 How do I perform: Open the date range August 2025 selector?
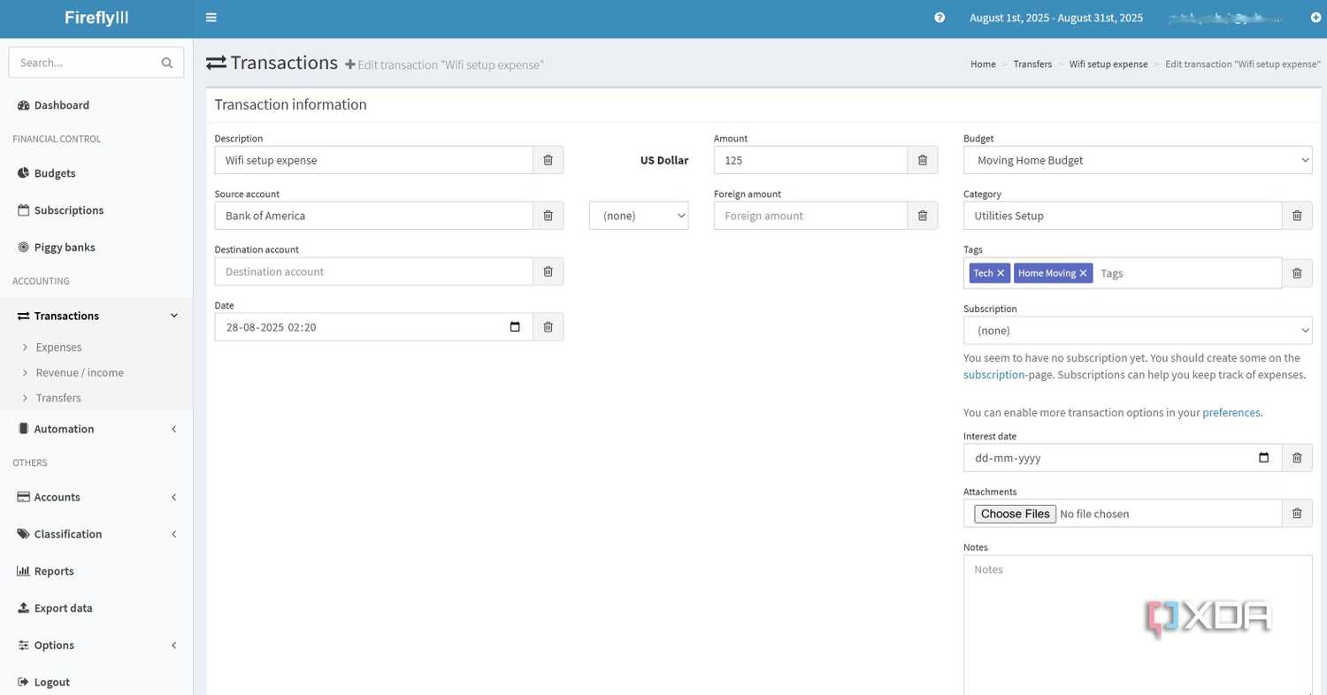[x=1056, y=18]
